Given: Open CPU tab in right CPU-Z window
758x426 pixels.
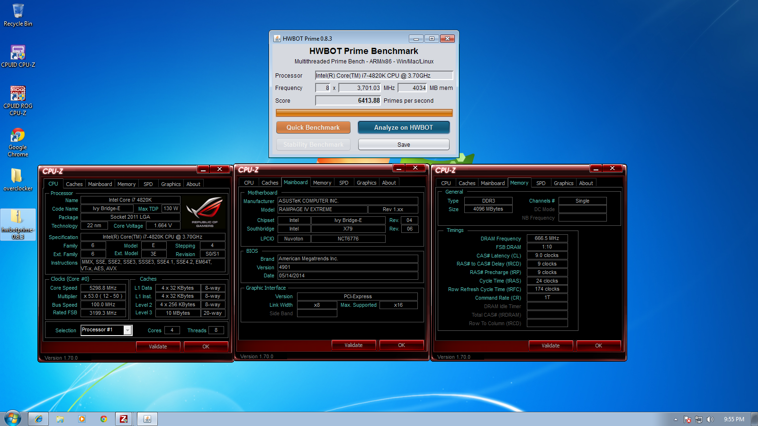Looking at the screenshot, I should coord(446,183).
